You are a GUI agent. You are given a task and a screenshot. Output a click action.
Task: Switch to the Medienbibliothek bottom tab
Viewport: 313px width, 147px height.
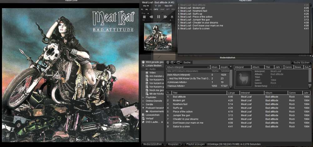[x=152, y=144]
